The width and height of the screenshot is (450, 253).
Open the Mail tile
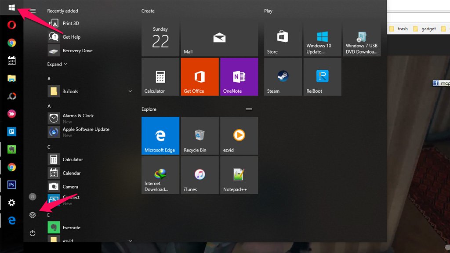219,38
